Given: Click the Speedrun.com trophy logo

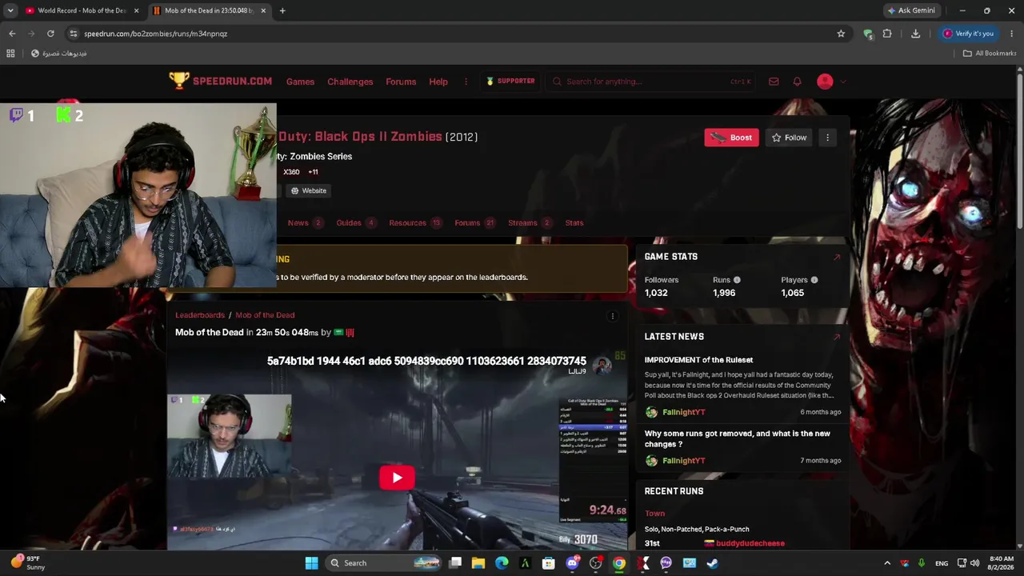Looking at the screenshot, I should tap(178, 81).
